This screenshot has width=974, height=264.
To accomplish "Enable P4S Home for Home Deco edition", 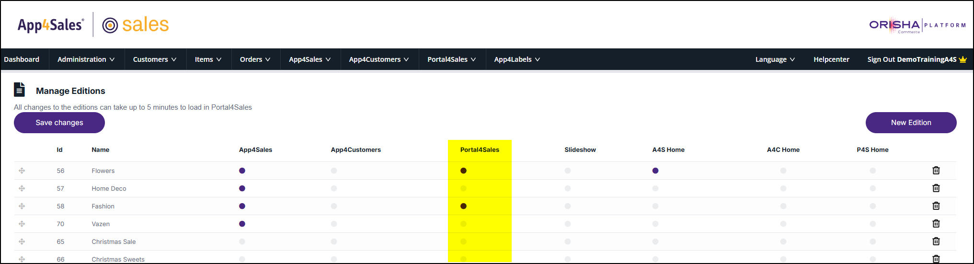I will coord(873,188).
